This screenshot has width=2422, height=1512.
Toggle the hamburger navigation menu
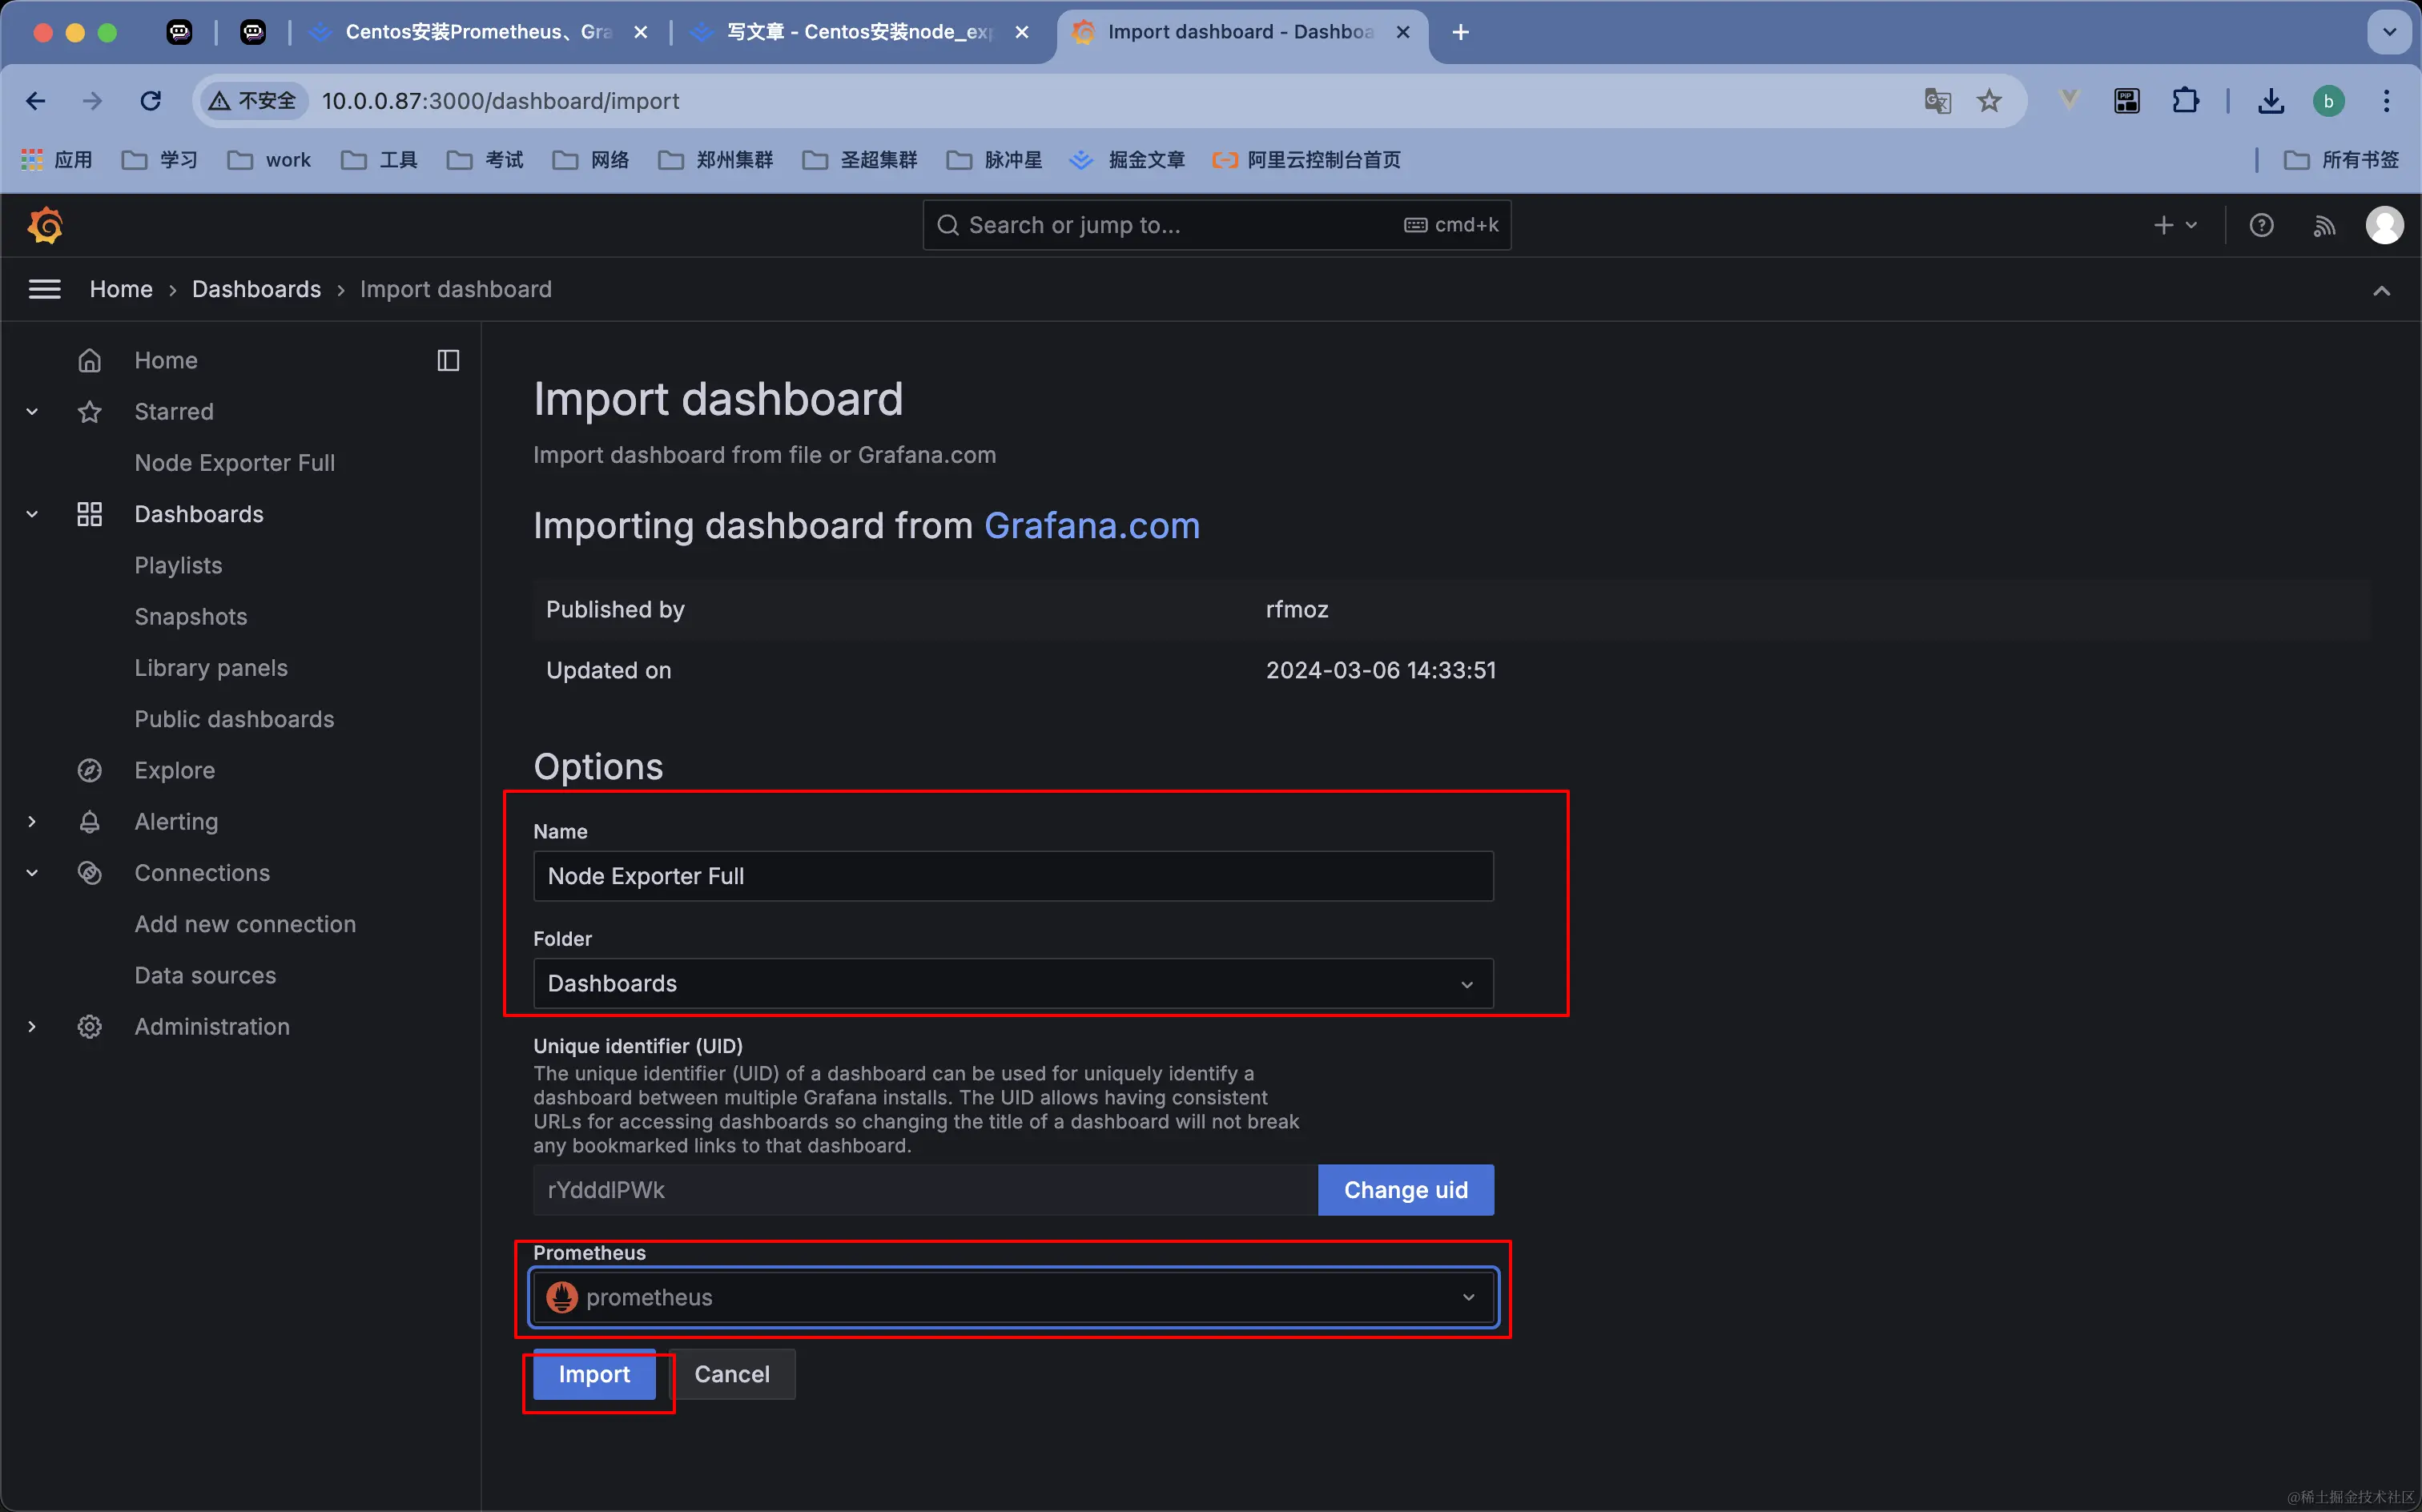45,289
